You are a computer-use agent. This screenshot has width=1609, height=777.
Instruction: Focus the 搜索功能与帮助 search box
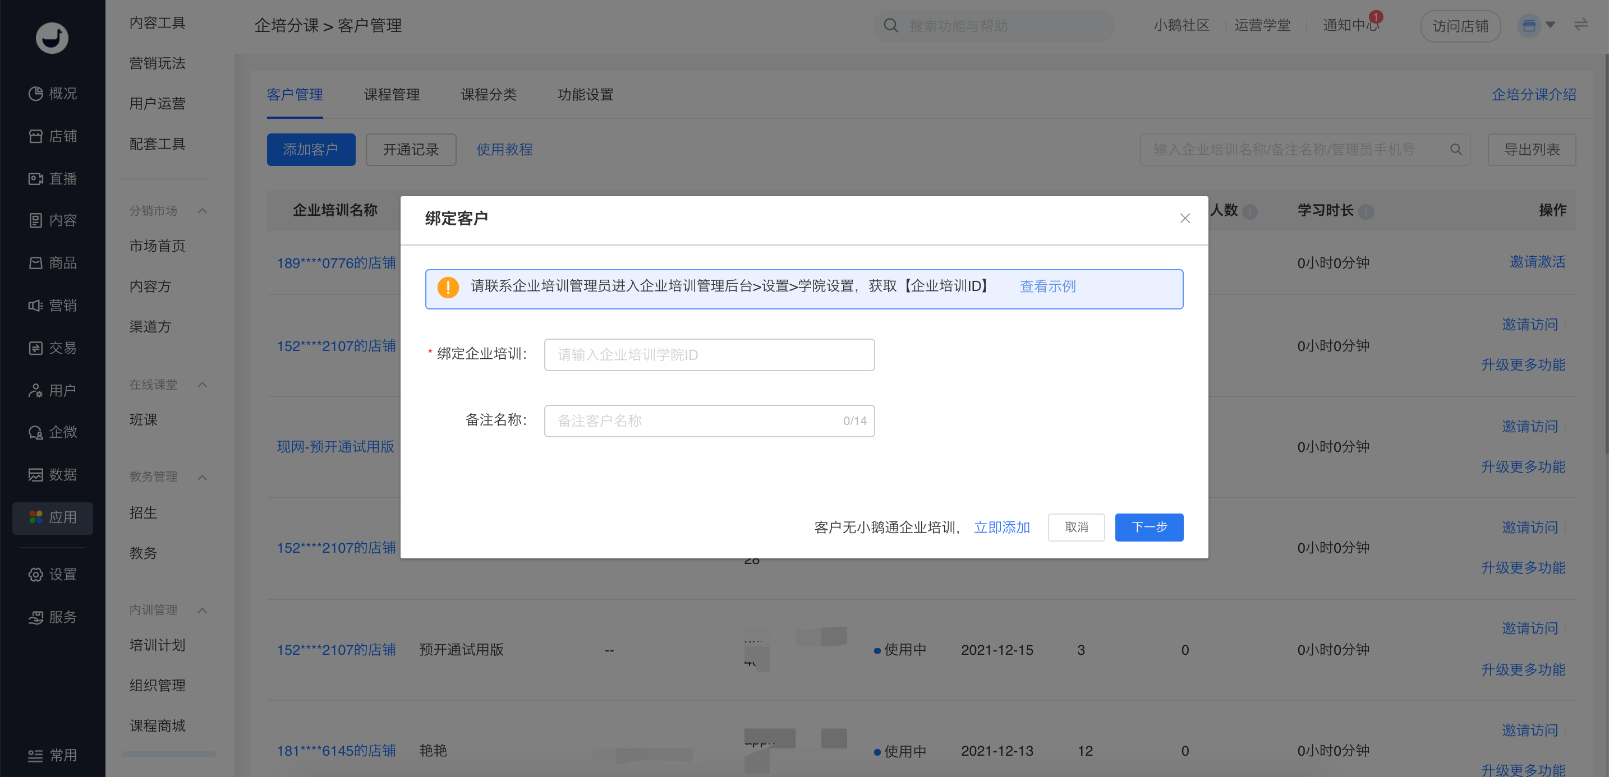pos(993,26)
